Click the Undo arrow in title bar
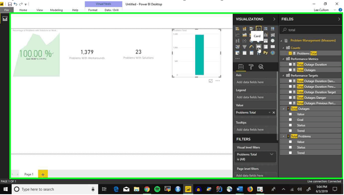Image resolution: width=344 pixels, height=195 pixels. (15, 4)
